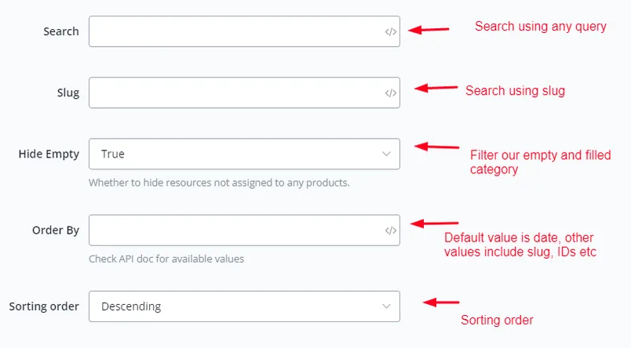Image resolution: width=631 pixels, height=348 pixels.
Task: Click the red arrow pointing at Search field
Action: pyautogui.click(x=429, y=30)
